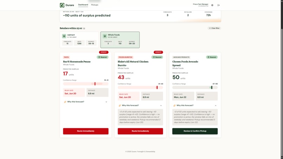Click the AVOCADO PRODUCTS category tag
The height and width of the screenshot is (159, 283).
click(181, 57)
